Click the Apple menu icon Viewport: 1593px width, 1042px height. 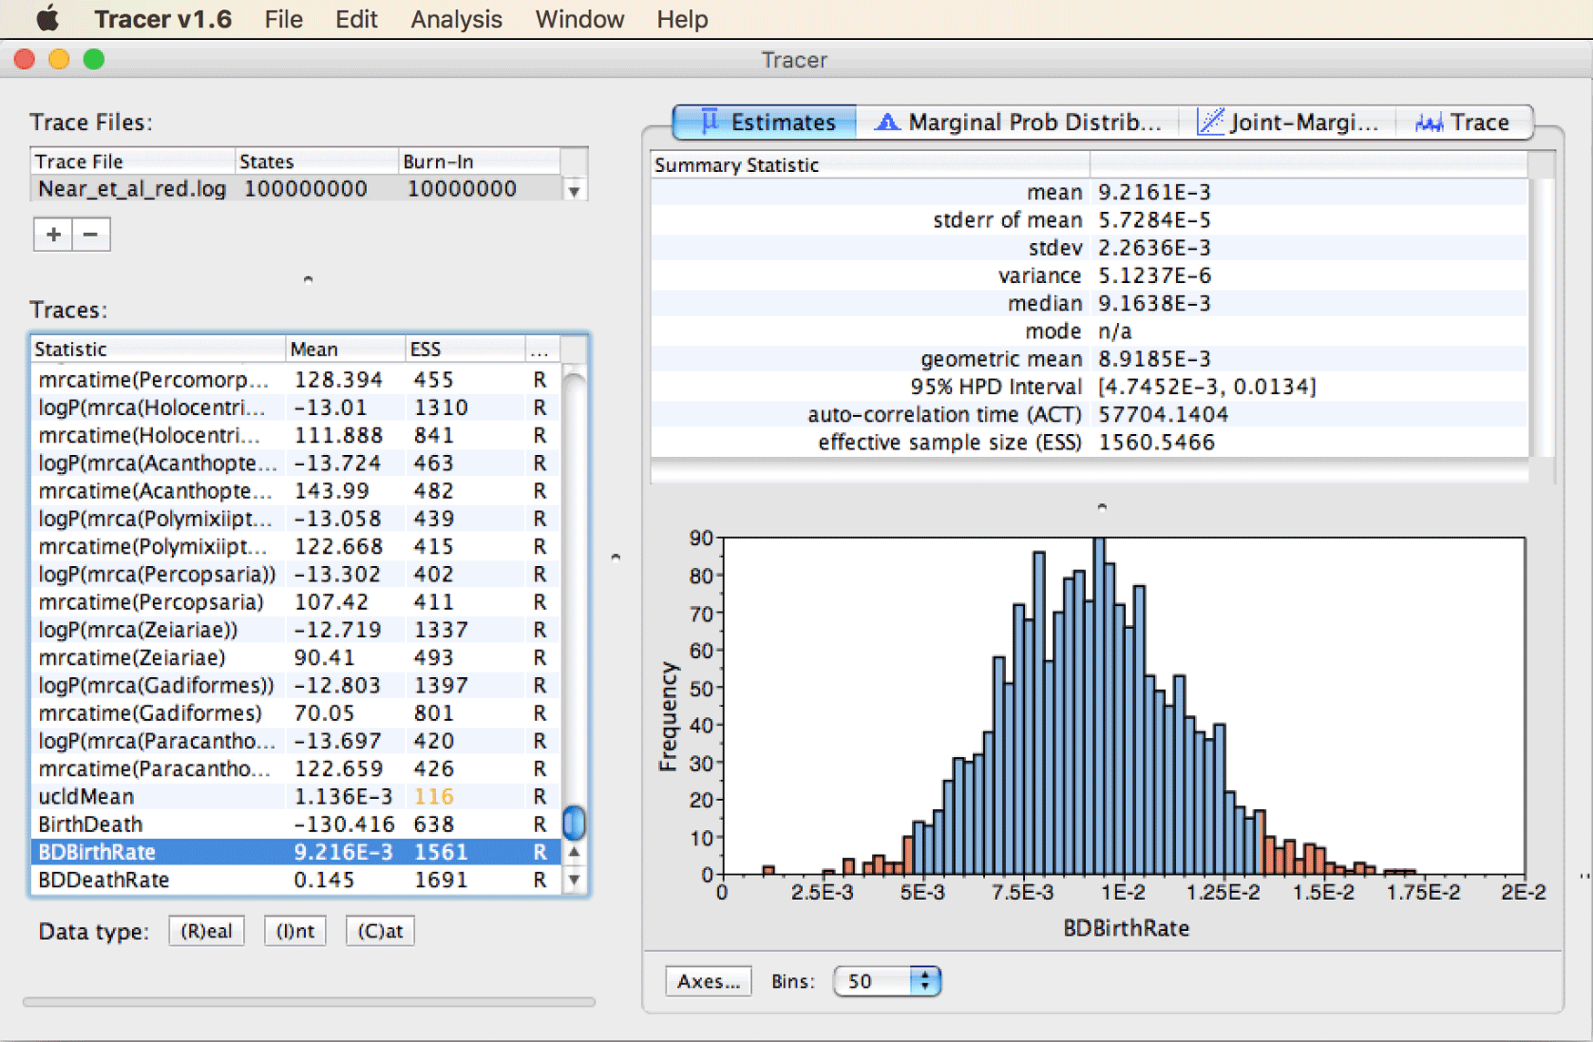(47, 18)
